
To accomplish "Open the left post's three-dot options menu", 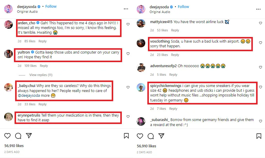I will [126, 9].
